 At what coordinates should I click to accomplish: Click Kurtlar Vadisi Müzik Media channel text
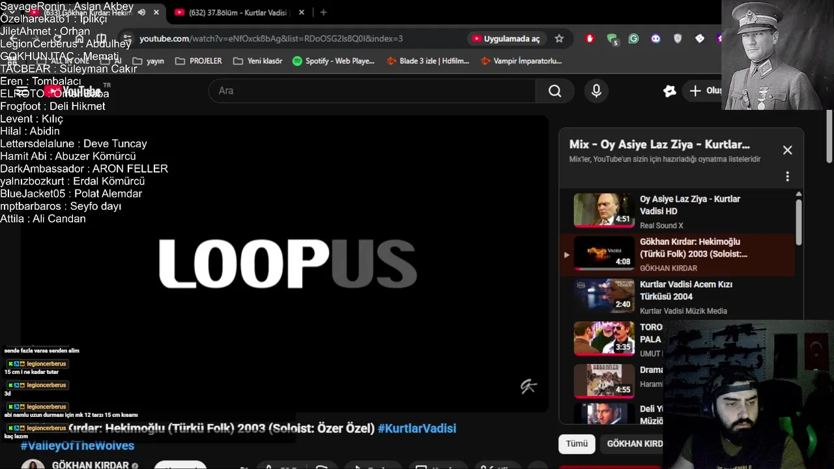pos(683,311)
